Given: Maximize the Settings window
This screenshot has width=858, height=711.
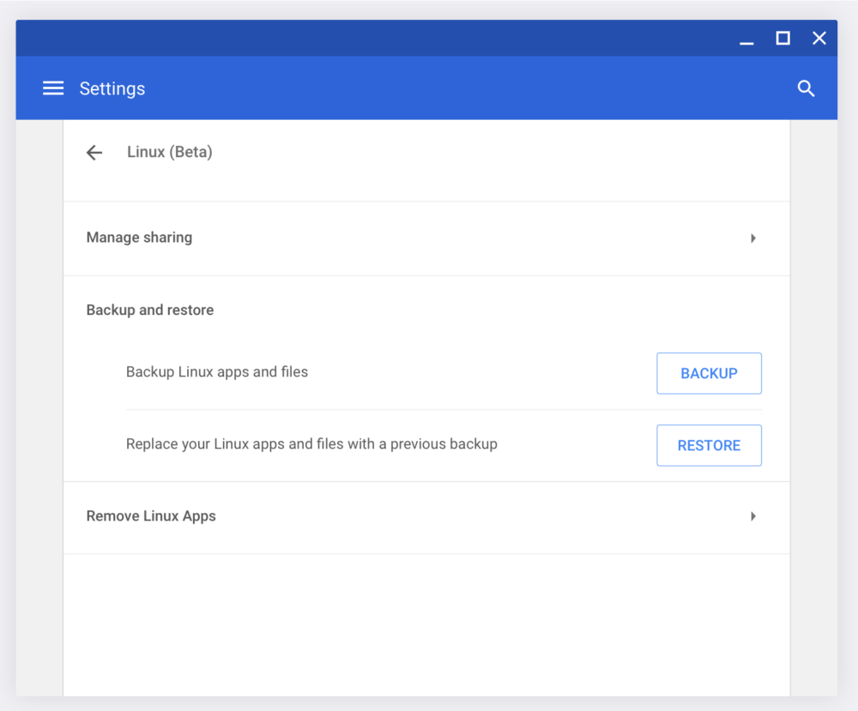Looking at the screenshot, I should pos(783,39).
